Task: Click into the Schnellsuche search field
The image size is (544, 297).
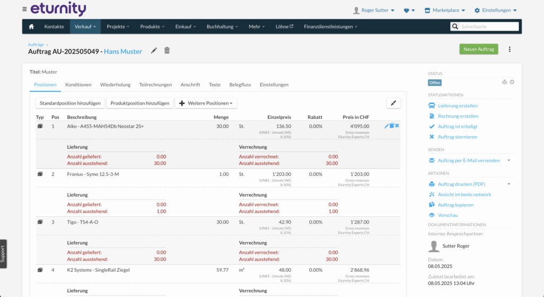Action: pos(488,26)
